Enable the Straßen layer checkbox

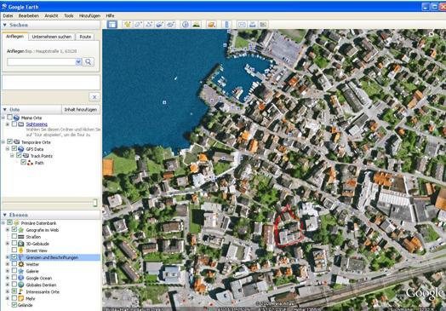point(14,237)
